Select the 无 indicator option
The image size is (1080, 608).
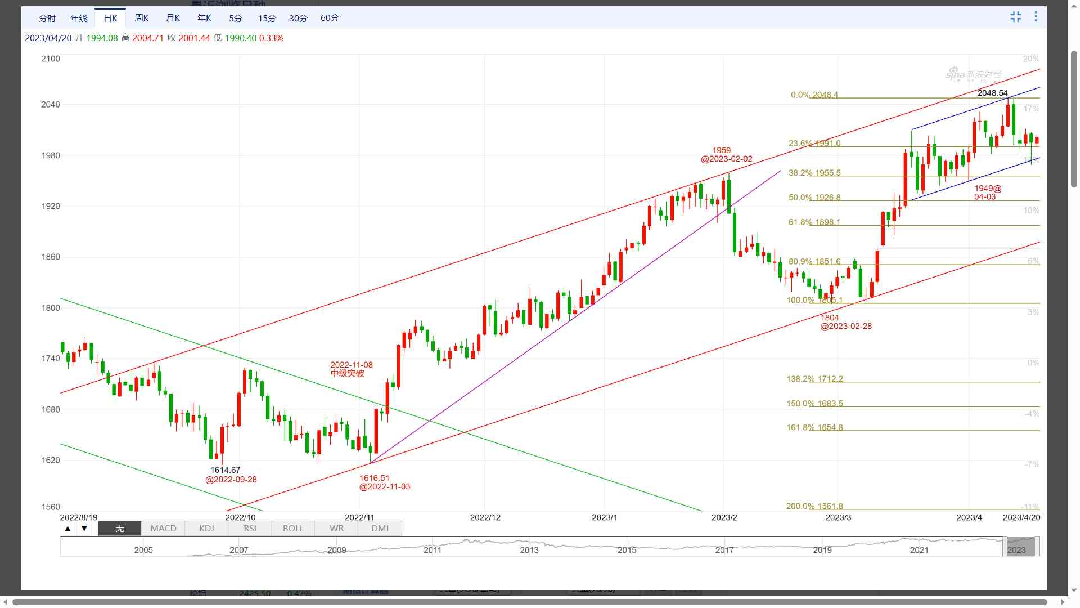click(x=120, y=529)
